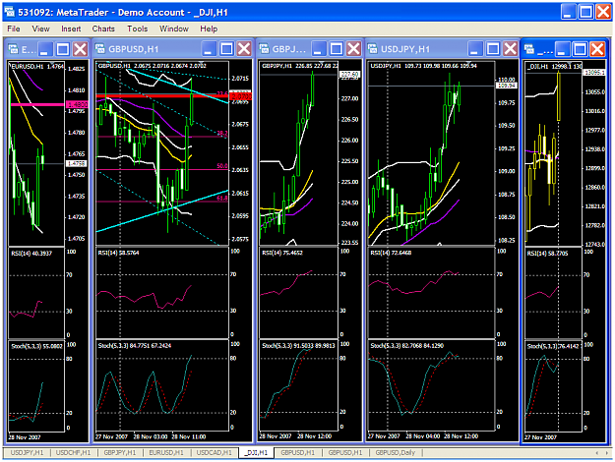
Task: Maximize the USDJPY,H1 chart window
Action: click(493, 49)
